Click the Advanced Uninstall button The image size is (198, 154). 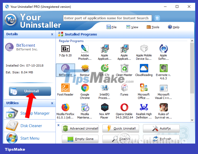(x=80, y=128)
